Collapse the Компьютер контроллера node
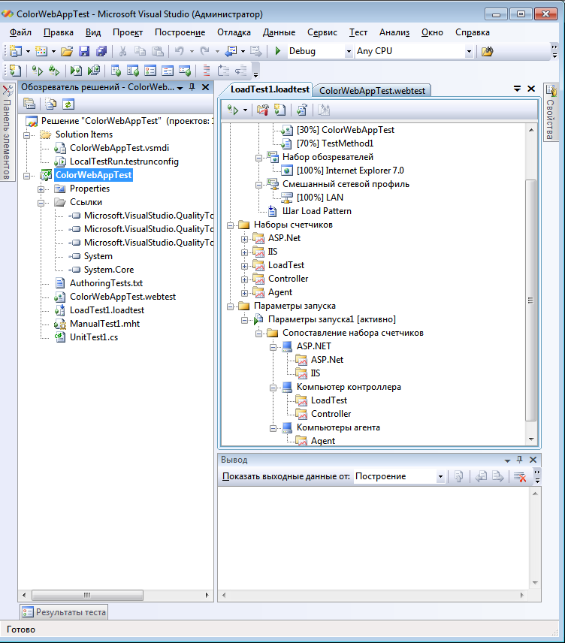 (273, 388)
